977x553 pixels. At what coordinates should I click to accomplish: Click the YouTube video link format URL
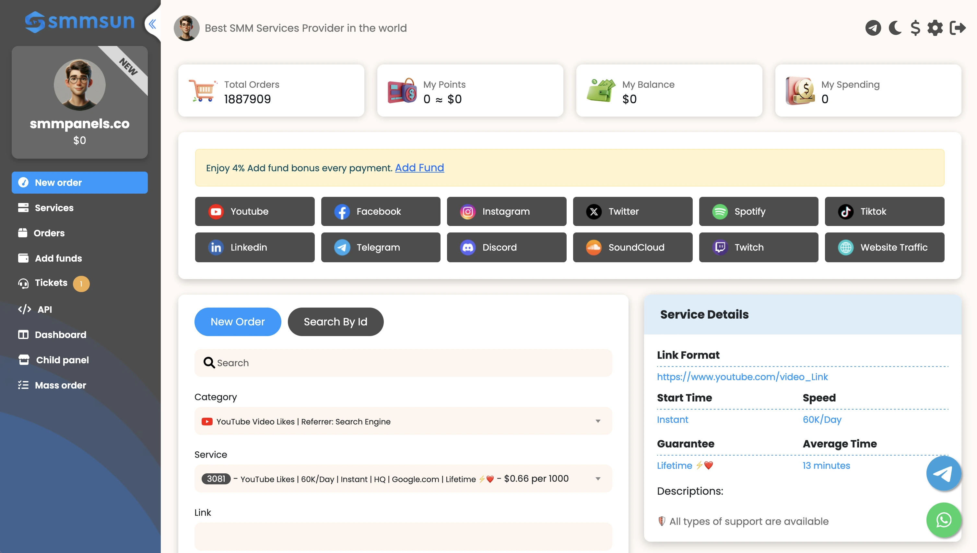click(x=742, y=377)
